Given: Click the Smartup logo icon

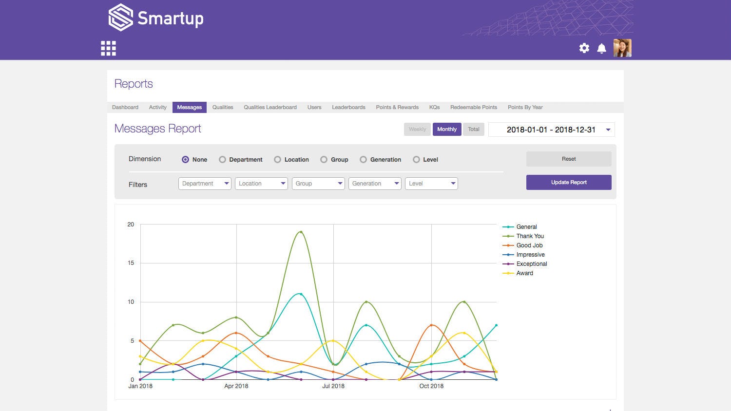Looking at the screenshot, I should pos(120,18).
